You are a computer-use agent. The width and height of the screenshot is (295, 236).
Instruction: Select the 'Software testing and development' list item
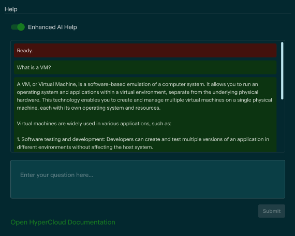coord(143,143)
